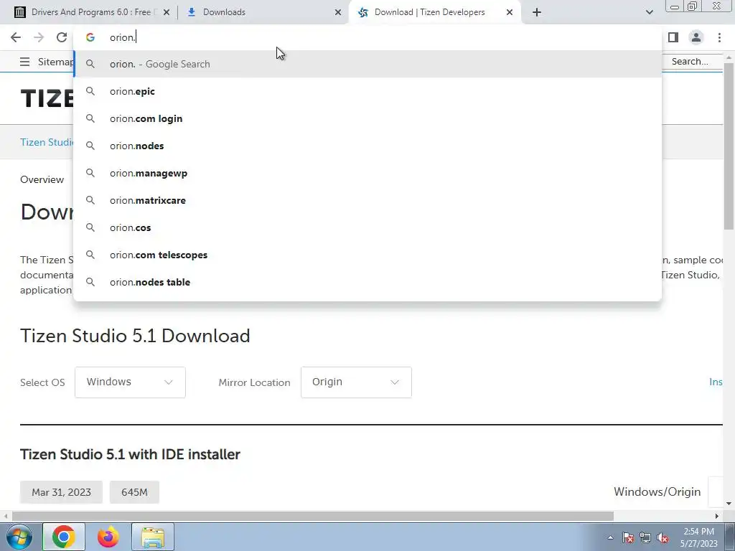This screenshot has width=735, height=551.
Task: Switch to the Drivers And Programs 6.0 tab
Action: pos(91,12)
